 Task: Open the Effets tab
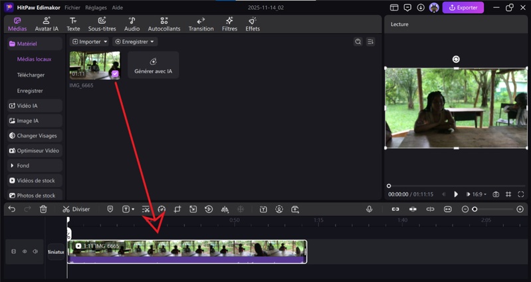click(253, 25)
